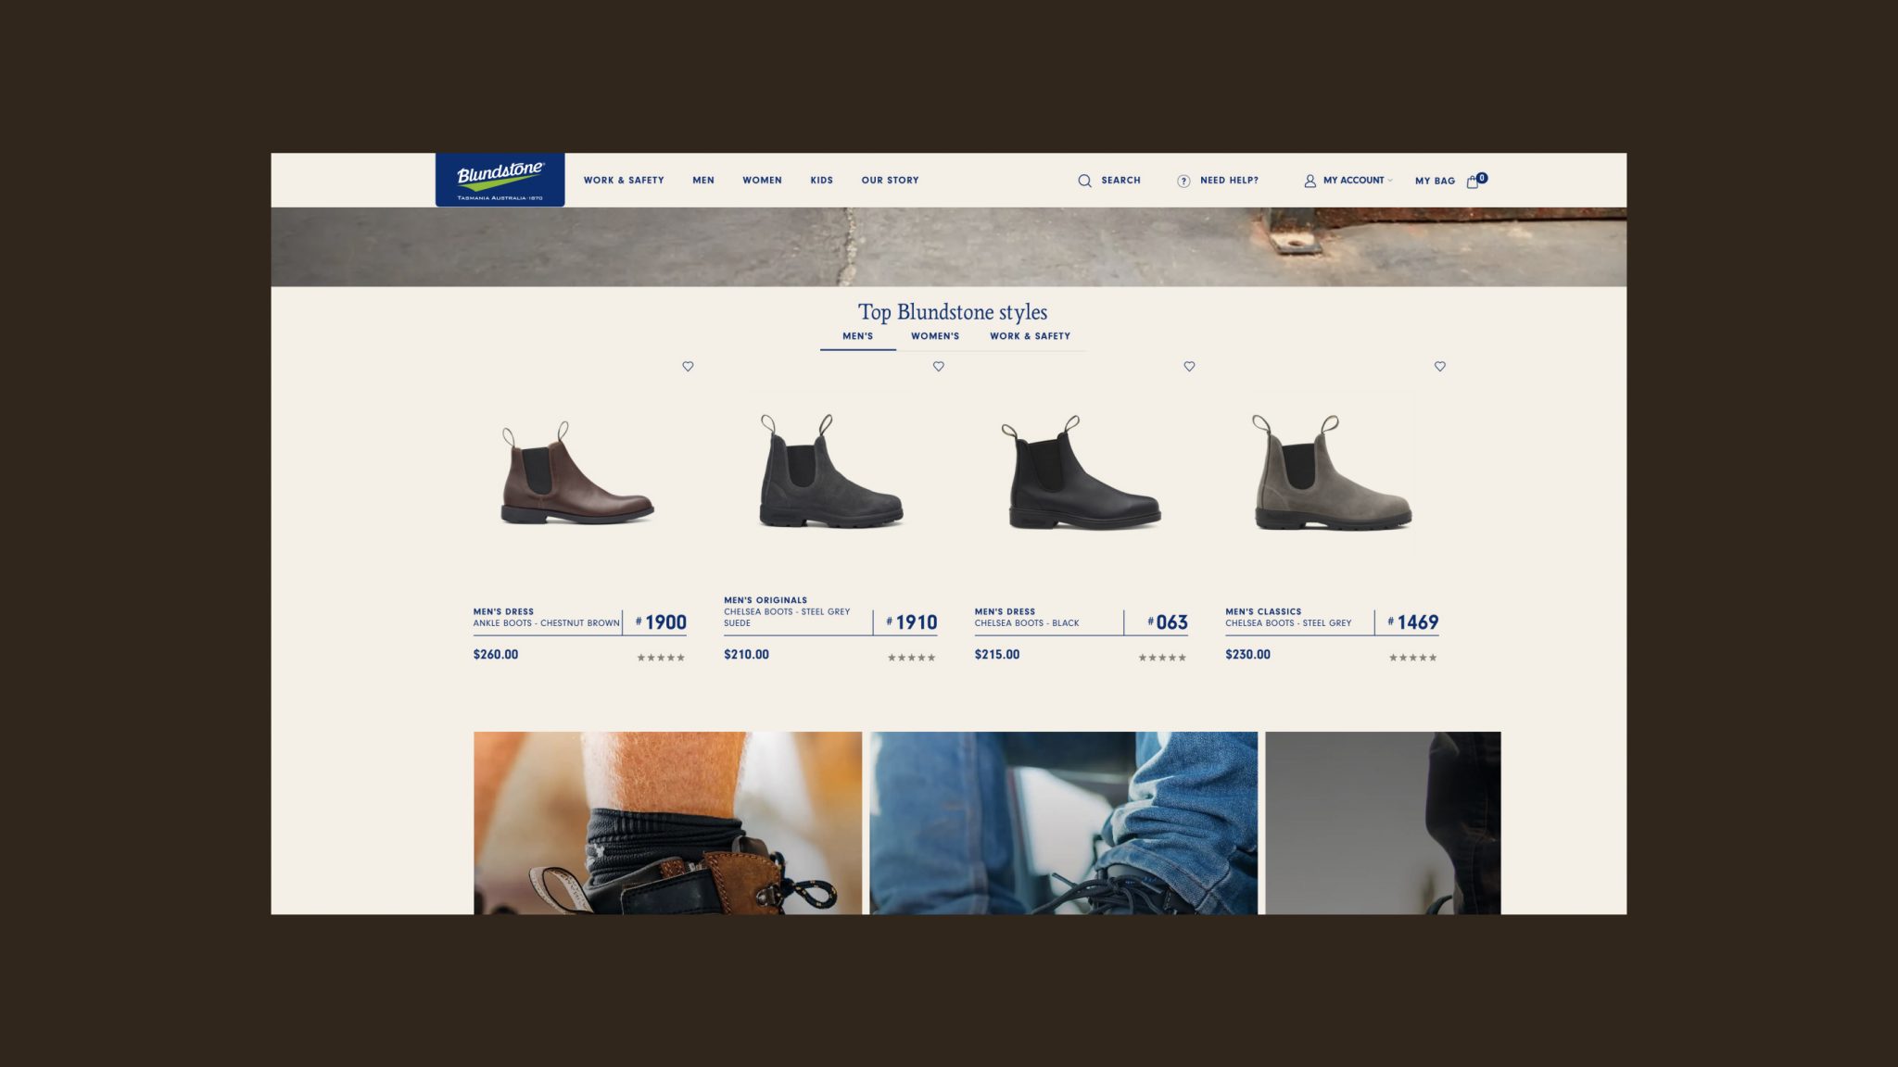Open the Women nav menu

[x=762, y=181]
